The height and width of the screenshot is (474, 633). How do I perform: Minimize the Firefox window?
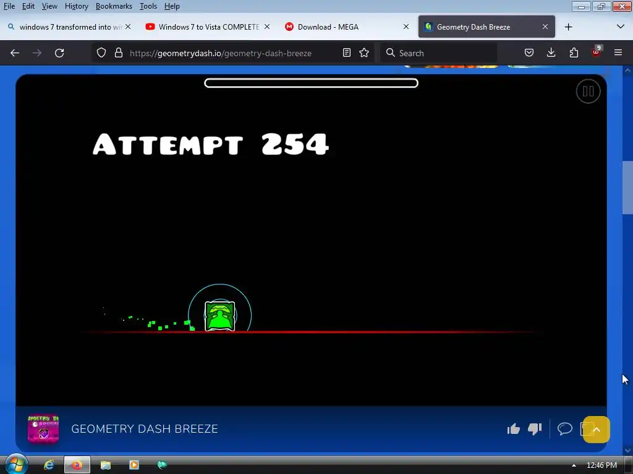[x=581, y=6]
